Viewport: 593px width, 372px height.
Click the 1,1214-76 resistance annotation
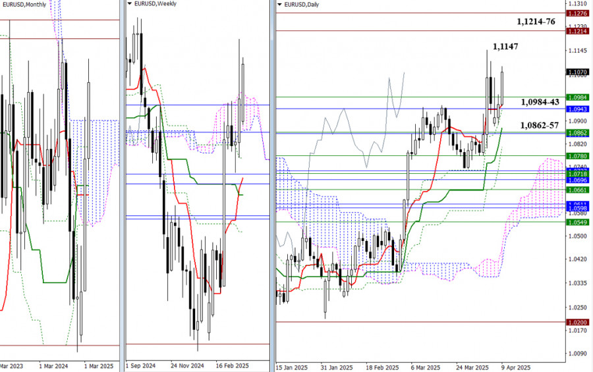click(536, 22)
